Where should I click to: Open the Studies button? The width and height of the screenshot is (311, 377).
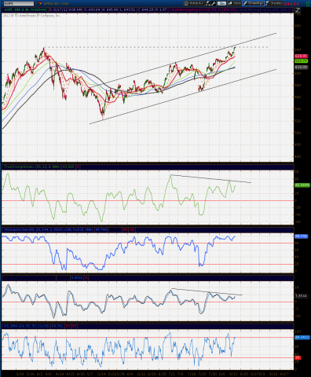click(x=274, y=3)
